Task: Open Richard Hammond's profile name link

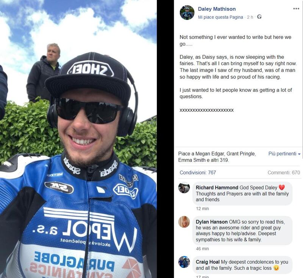Action: [217, 187]
